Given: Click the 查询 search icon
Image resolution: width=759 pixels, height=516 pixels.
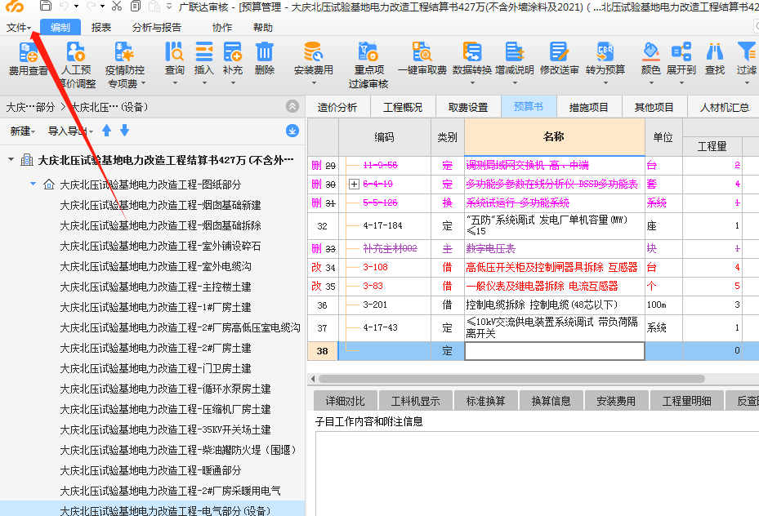Looking at the screenshot, I should (x=174, y=51).
